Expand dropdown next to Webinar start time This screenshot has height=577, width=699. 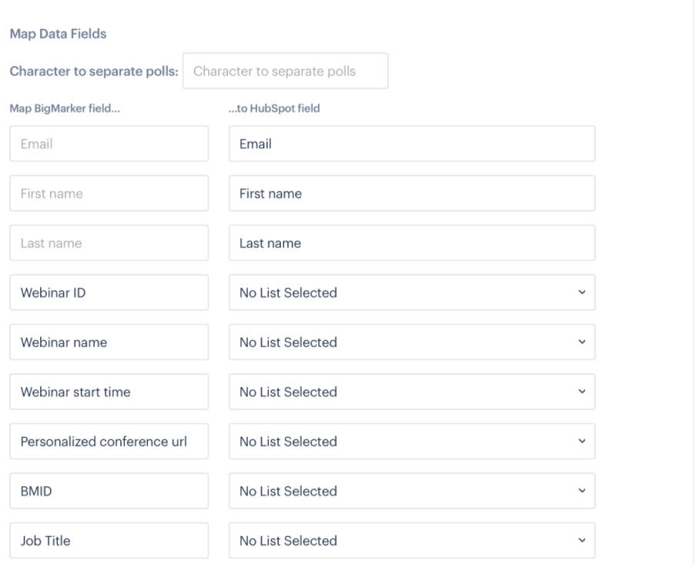[x=412, y=392]
